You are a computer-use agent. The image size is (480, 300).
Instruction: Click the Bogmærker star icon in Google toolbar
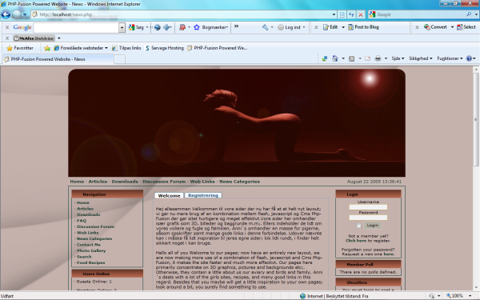[x=197, y=27]
